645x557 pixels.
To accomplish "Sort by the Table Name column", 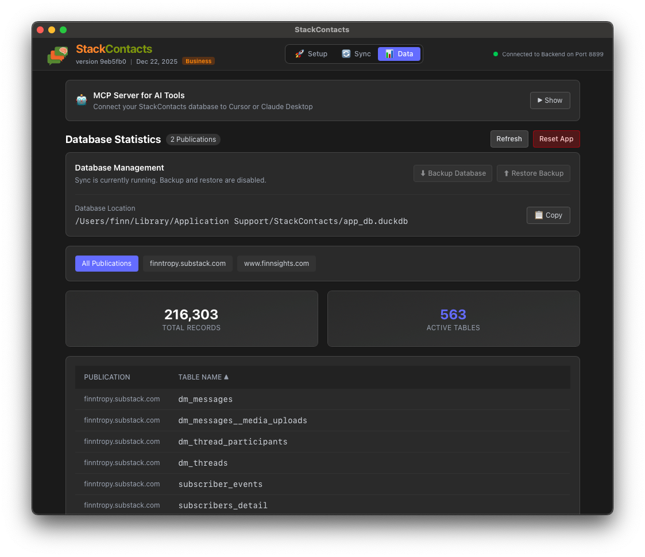I will (203, 377).
